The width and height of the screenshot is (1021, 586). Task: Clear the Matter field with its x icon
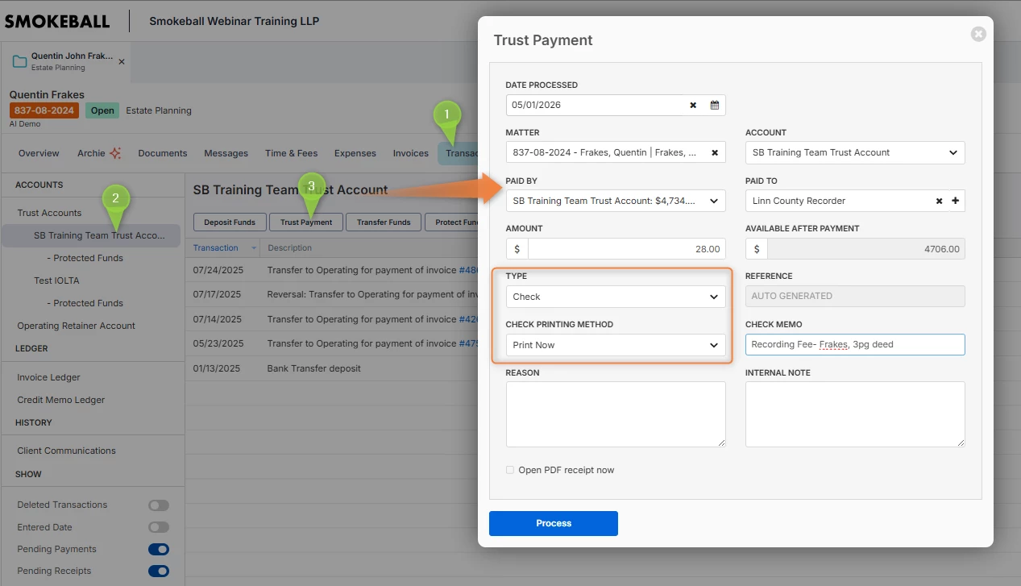tap(714, 152)
